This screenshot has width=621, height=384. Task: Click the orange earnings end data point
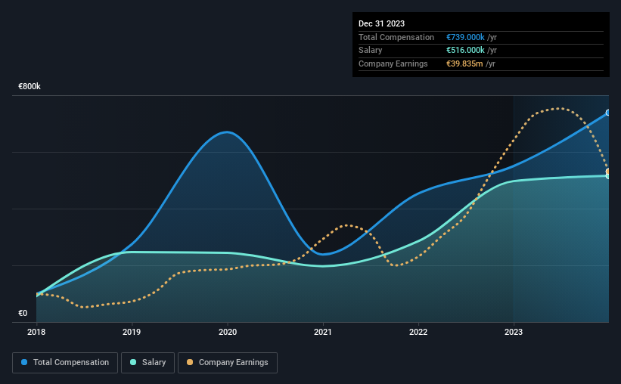(608, 172)
